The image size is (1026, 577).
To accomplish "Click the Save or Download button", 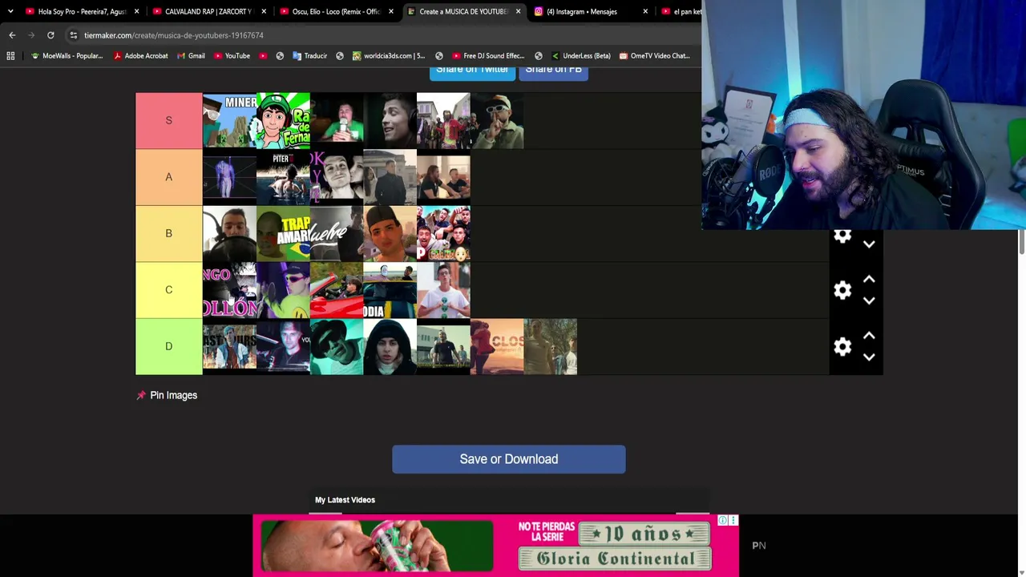I will (x=509, y=459).
